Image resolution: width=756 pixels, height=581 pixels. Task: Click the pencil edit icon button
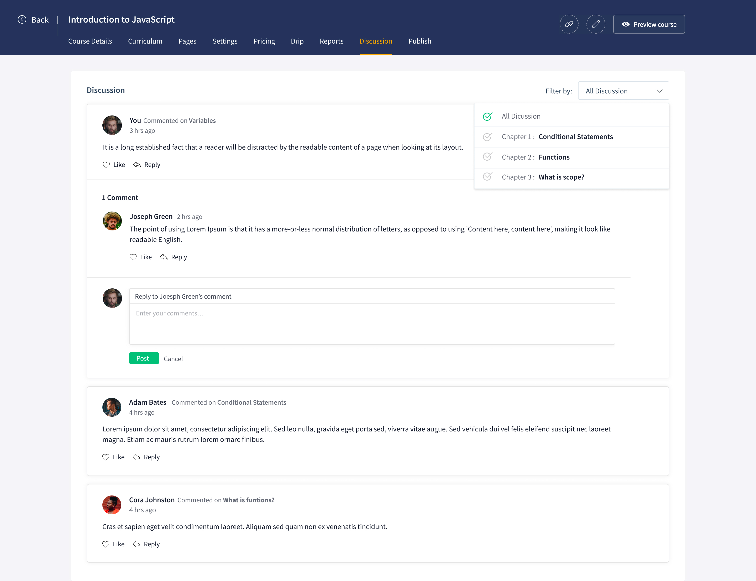click(x=596, y=24)
